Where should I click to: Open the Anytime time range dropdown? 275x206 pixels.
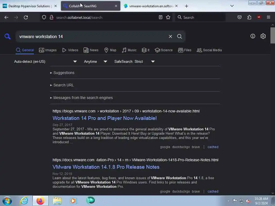(x=95, y=61)
